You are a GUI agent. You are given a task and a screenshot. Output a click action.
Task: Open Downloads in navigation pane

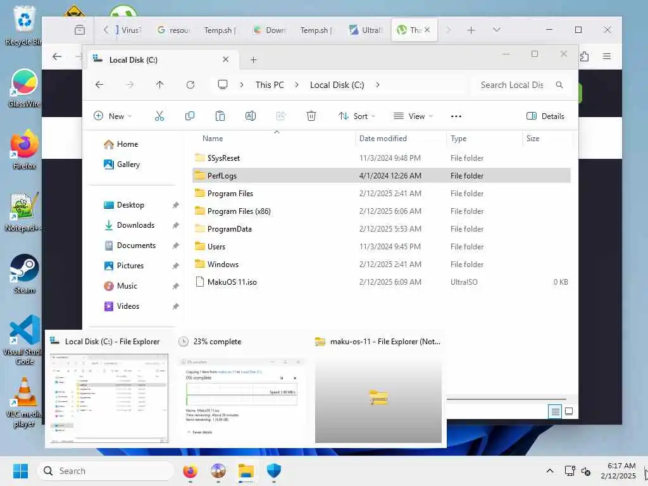pos(135,225)
